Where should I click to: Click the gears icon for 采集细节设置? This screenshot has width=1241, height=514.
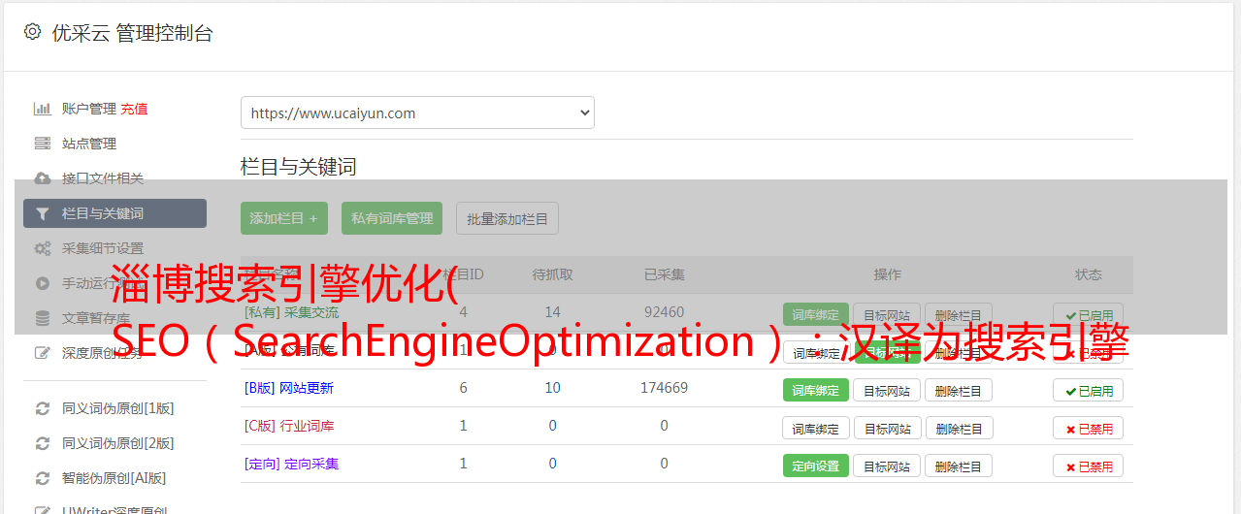point(42,248)
